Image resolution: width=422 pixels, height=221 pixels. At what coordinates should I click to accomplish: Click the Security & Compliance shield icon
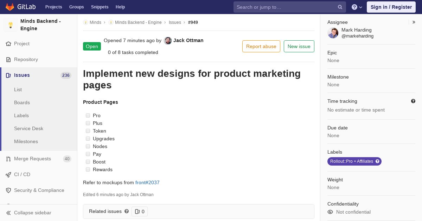point(8,190)
